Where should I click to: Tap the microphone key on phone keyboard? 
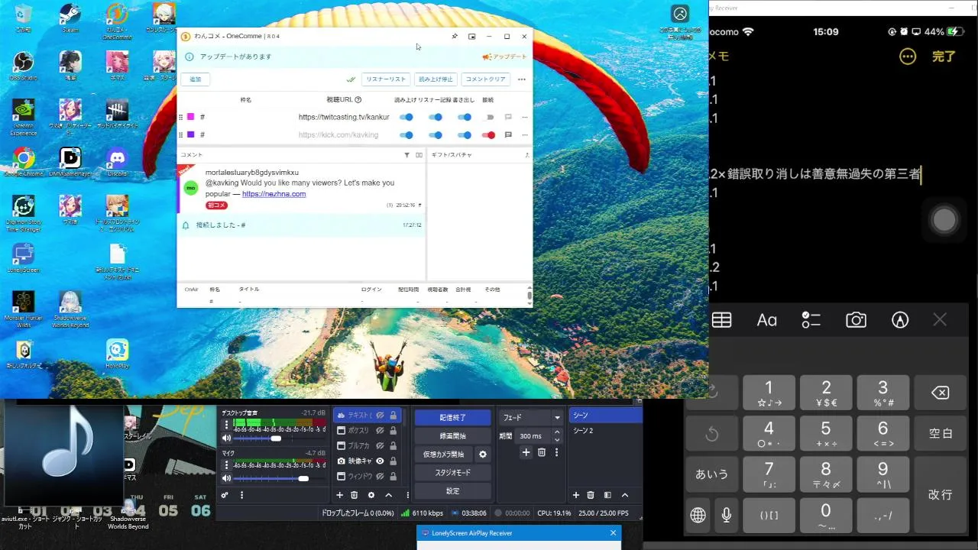[x=726, y=515]
